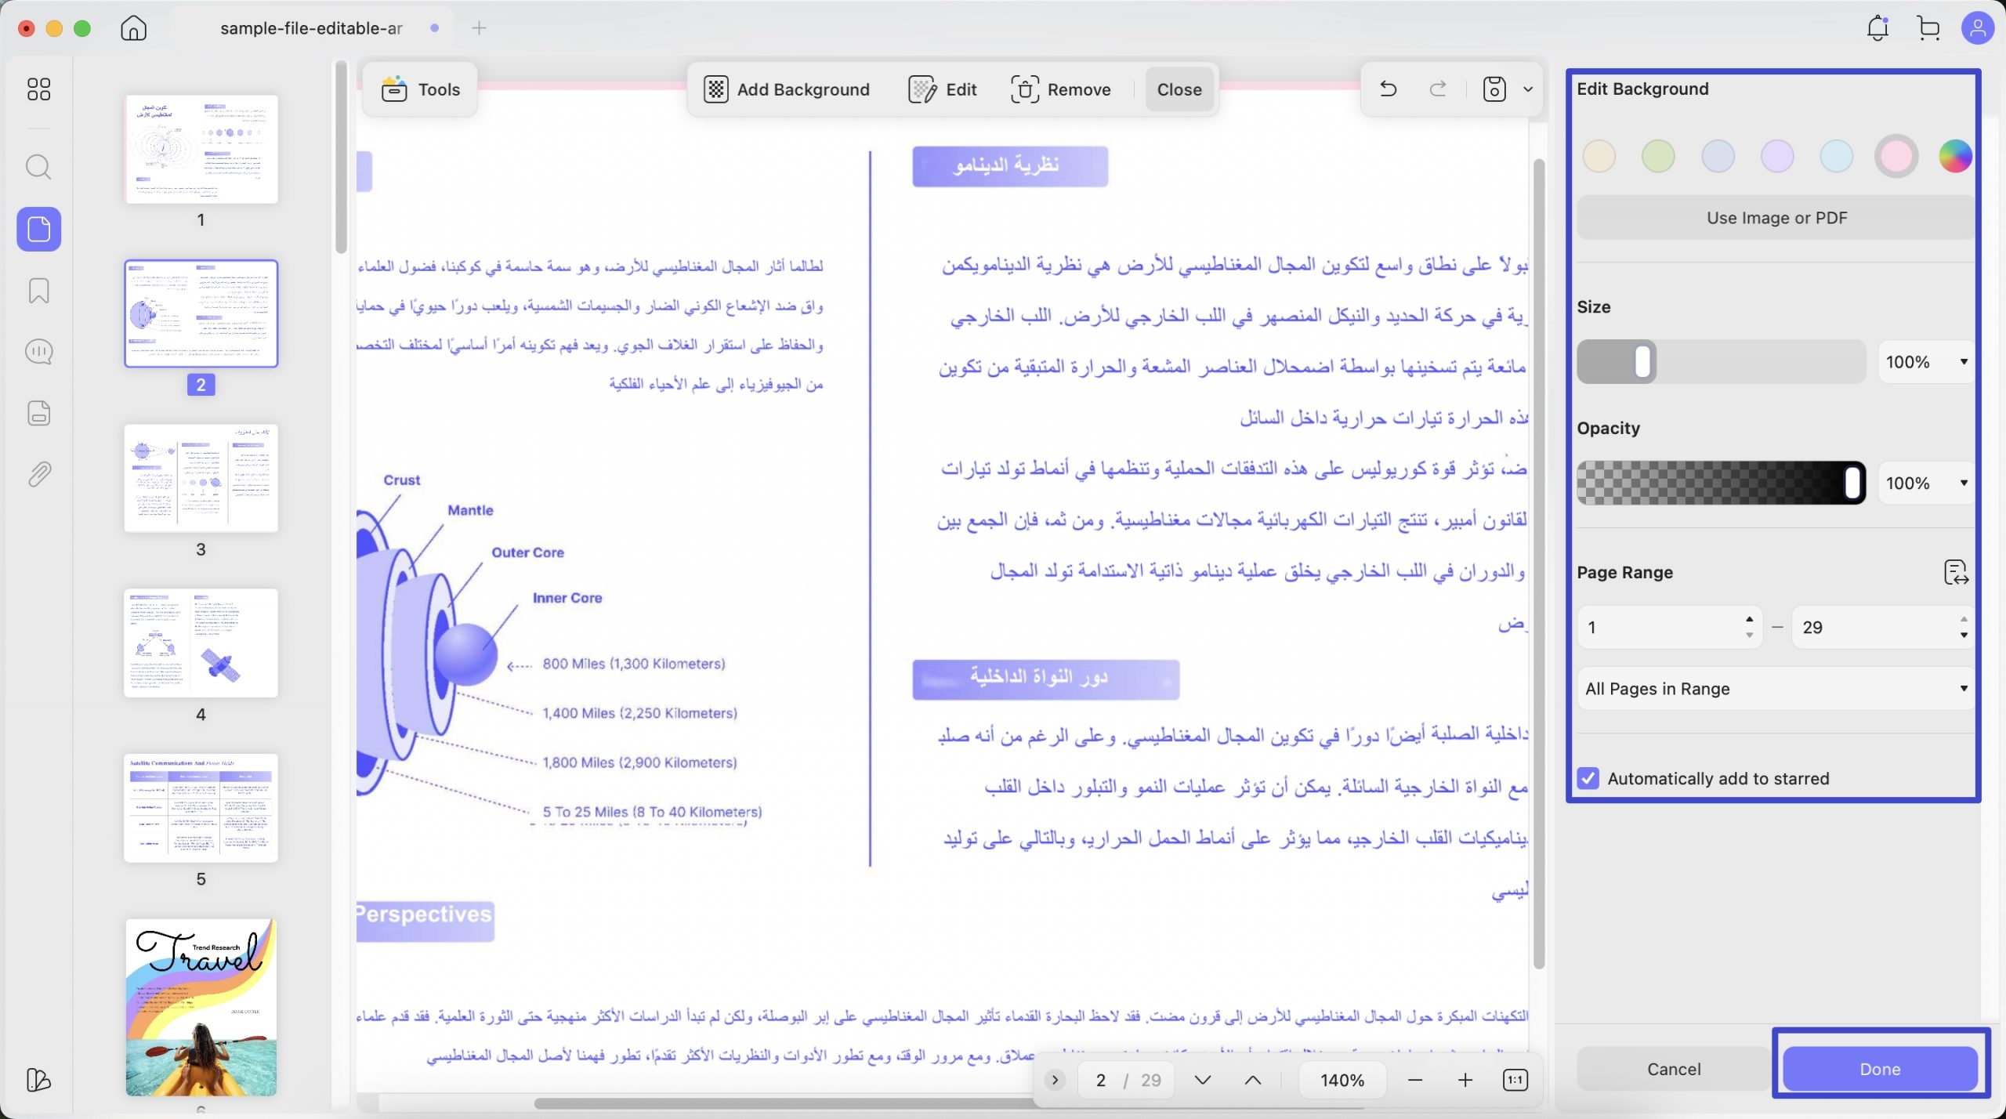Open the All Pages in Range dropdown

click(1776, 689)
